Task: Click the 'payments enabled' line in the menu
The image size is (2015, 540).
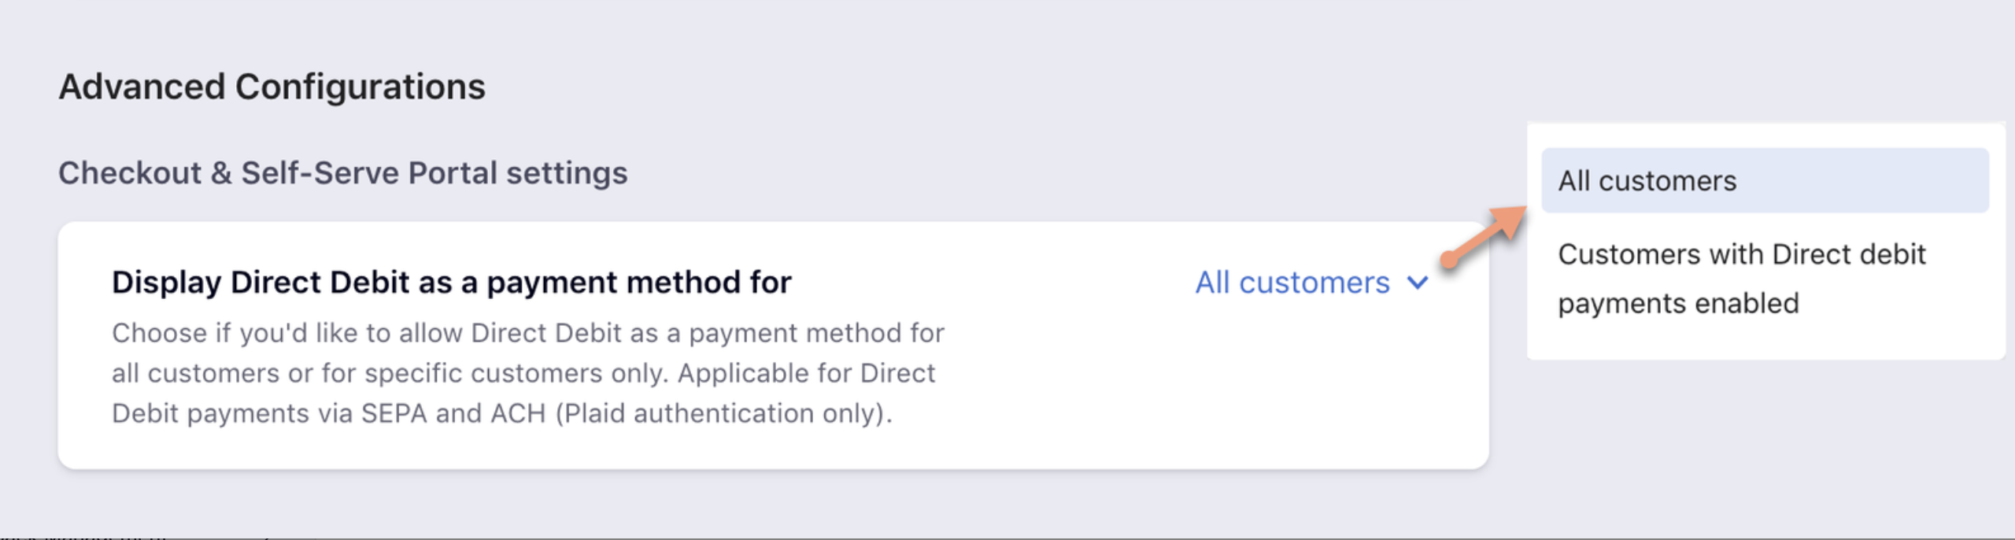Action: (x=1678, y=304)
